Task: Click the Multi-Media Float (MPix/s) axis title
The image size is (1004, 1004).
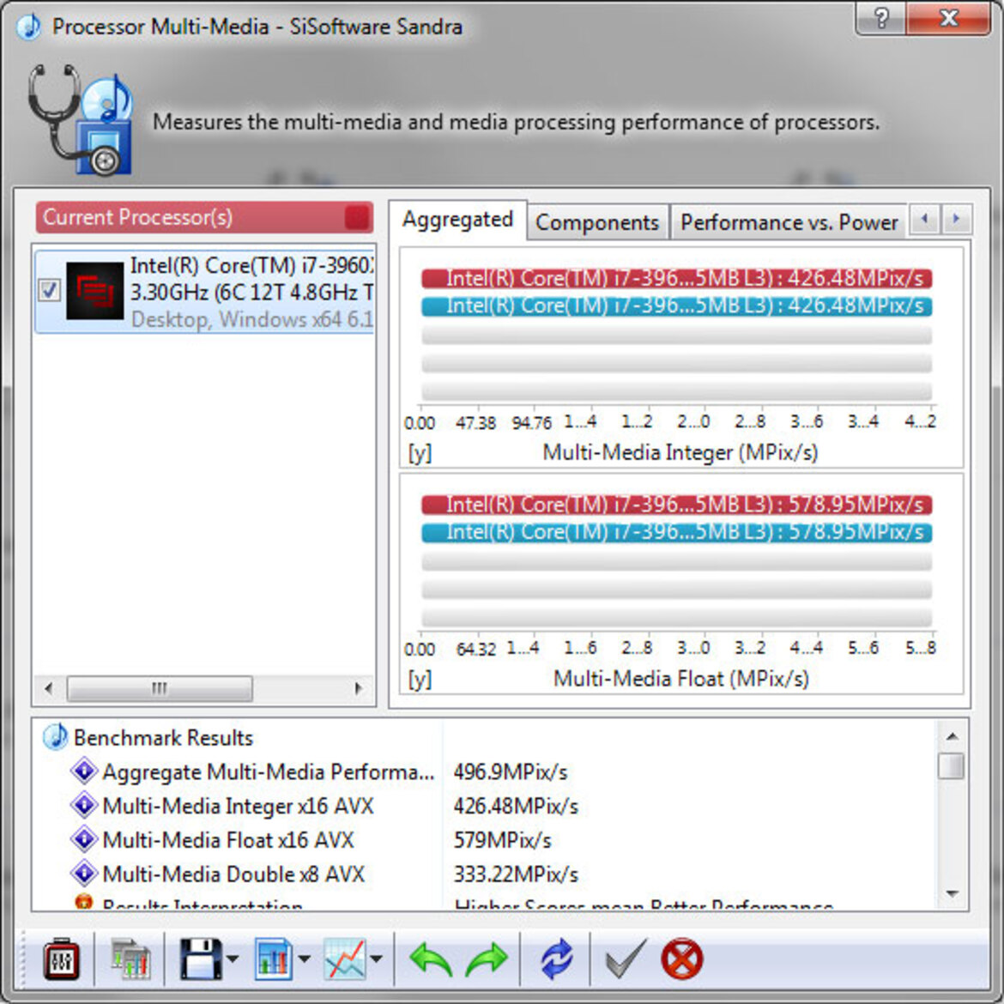Action: [x=680, y=678]
